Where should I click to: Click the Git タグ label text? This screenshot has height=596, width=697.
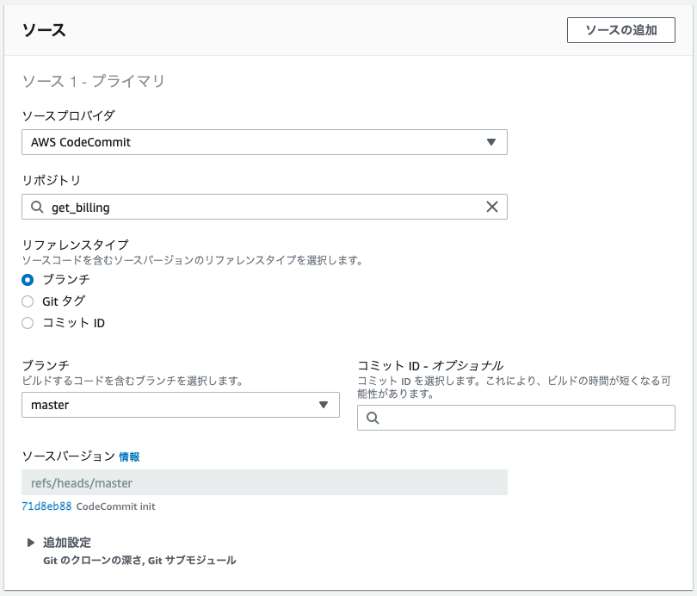(64, 301)
